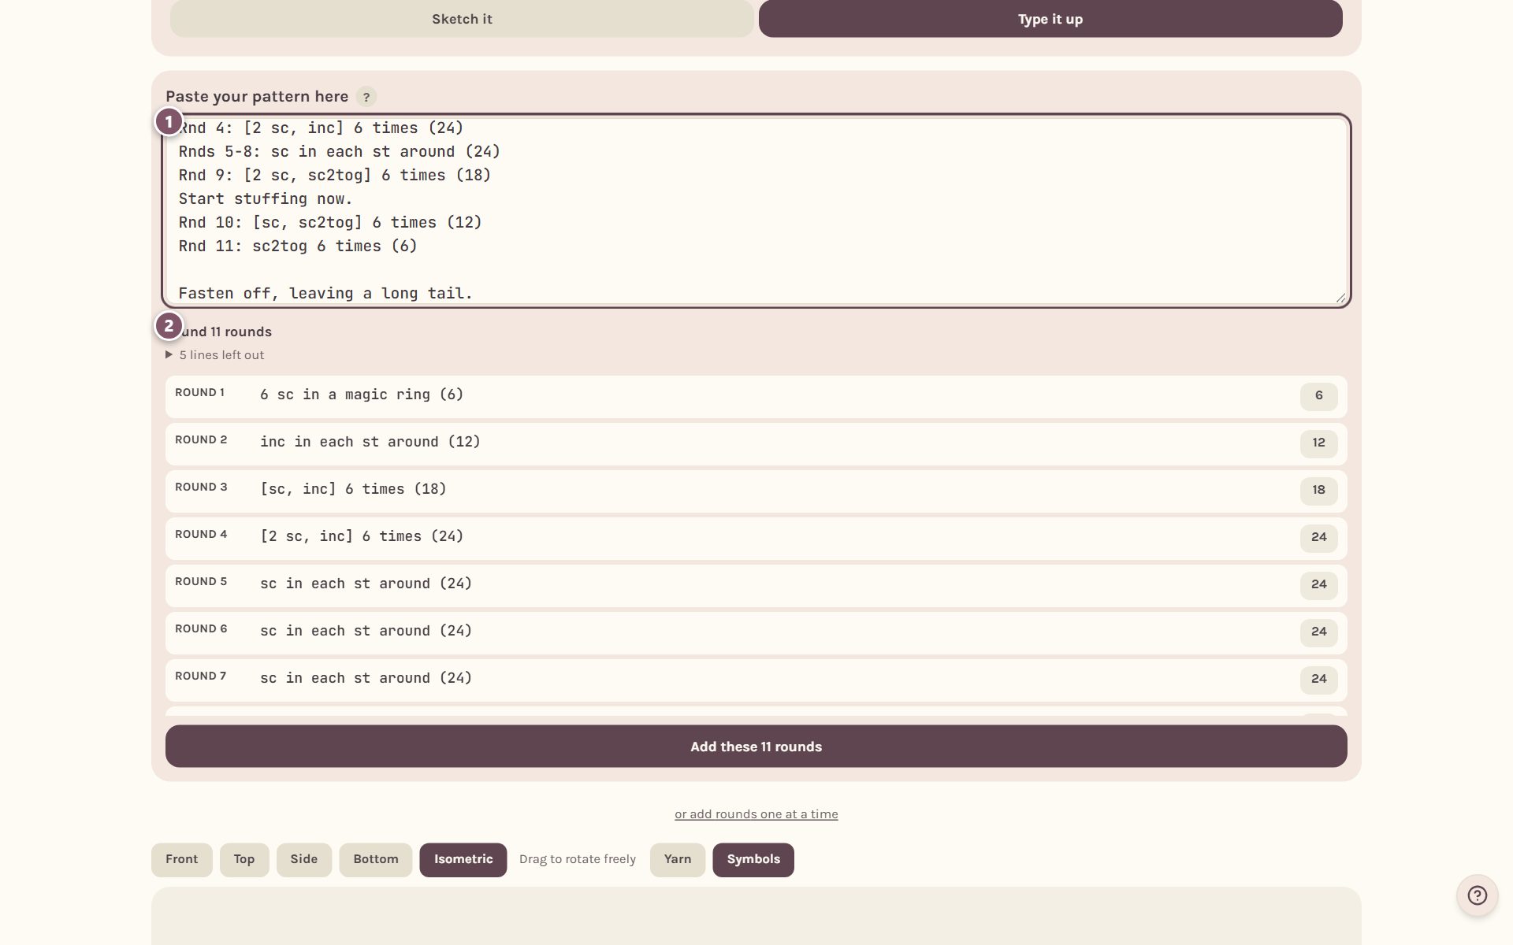Click the Start stuffing now line in textarea
This screenshot has height=945, width=1513.
click(x=266, y=199)
